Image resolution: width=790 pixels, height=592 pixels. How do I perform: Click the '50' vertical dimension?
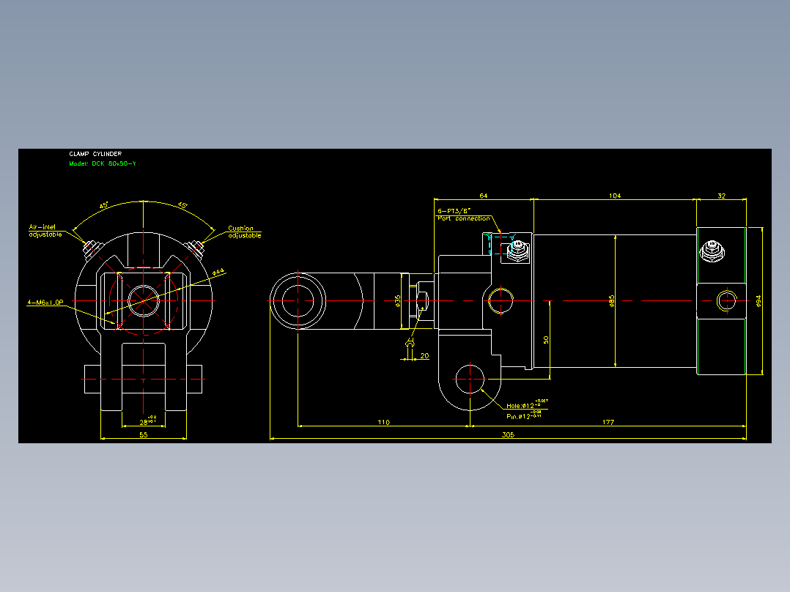point(546,340)
